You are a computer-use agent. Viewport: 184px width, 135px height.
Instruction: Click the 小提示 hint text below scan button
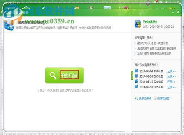coord(65,90)
